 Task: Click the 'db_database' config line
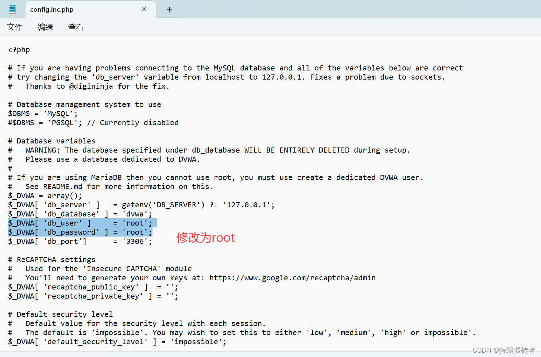click(x=80, y=214)
